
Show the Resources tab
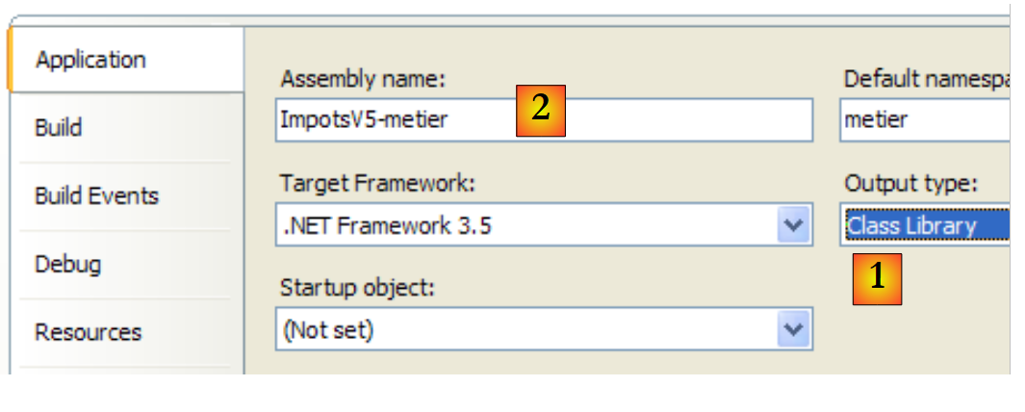[88, 332]
